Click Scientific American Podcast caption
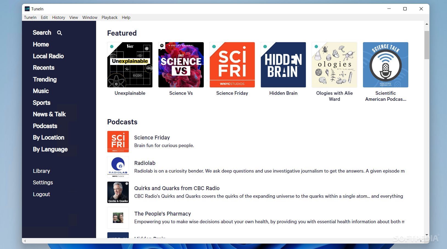The height and width of the screenshot is (249, 447). pos(385,96)
